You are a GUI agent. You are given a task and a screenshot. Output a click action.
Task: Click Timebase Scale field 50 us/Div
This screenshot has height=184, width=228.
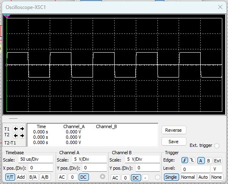click(35, 159)
